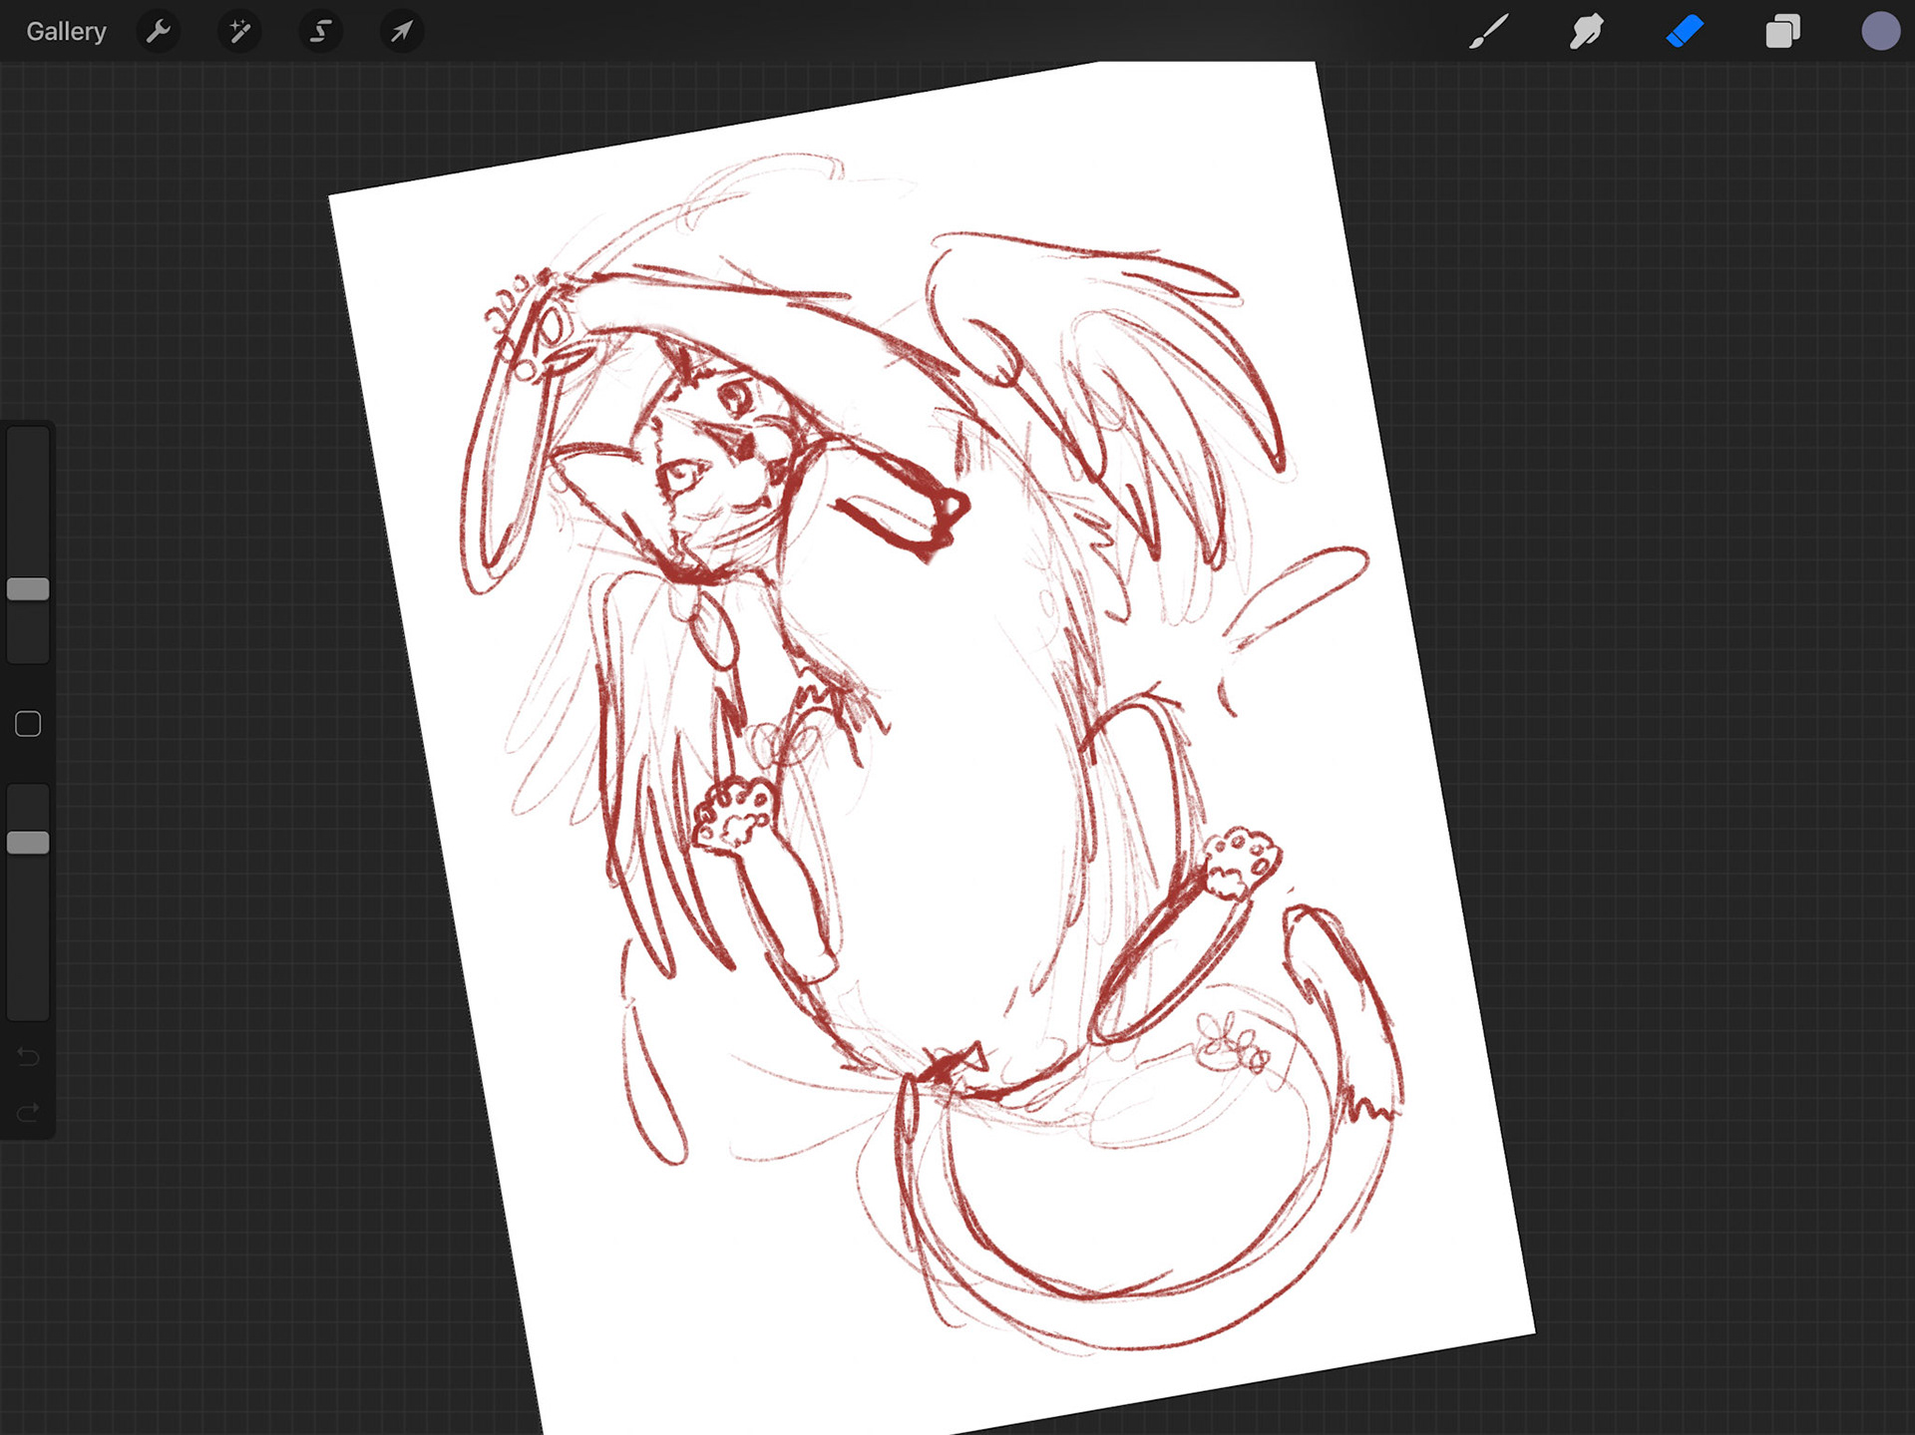Image resolution: width=1915 pixels, height=1435 pixels.
Task: Click the opacity slider handle
Action: tap(28, 843)
